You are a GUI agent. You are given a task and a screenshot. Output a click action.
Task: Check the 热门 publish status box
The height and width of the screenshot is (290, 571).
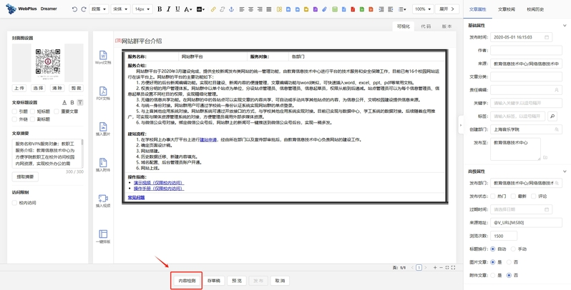click(493, 196)
